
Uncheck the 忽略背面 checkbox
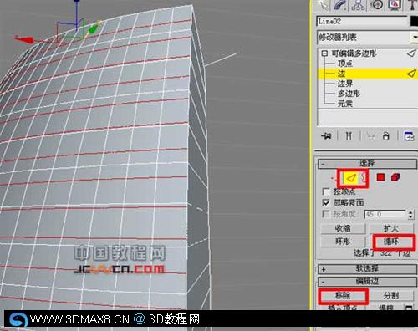coord(325,202)
